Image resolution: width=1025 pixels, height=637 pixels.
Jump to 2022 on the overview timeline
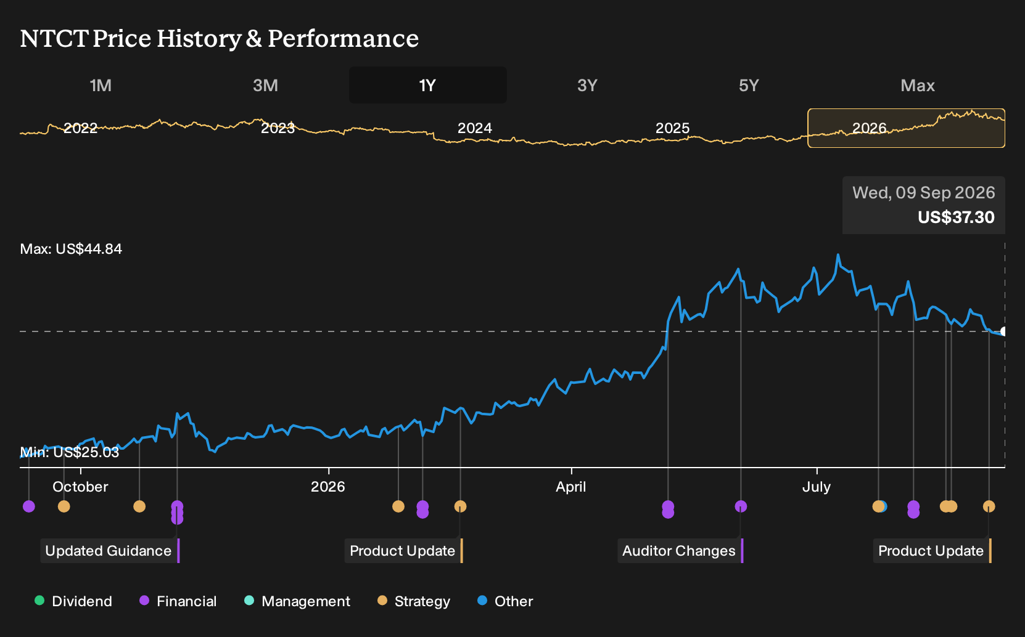point(81,128)
